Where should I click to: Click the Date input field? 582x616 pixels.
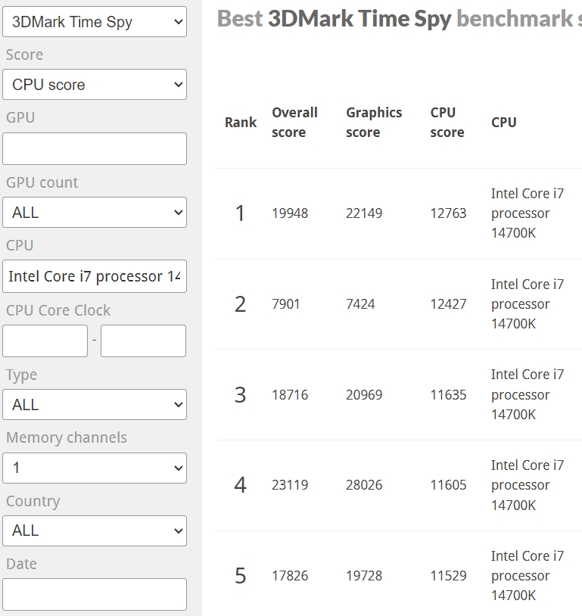[x=95, y=594]
